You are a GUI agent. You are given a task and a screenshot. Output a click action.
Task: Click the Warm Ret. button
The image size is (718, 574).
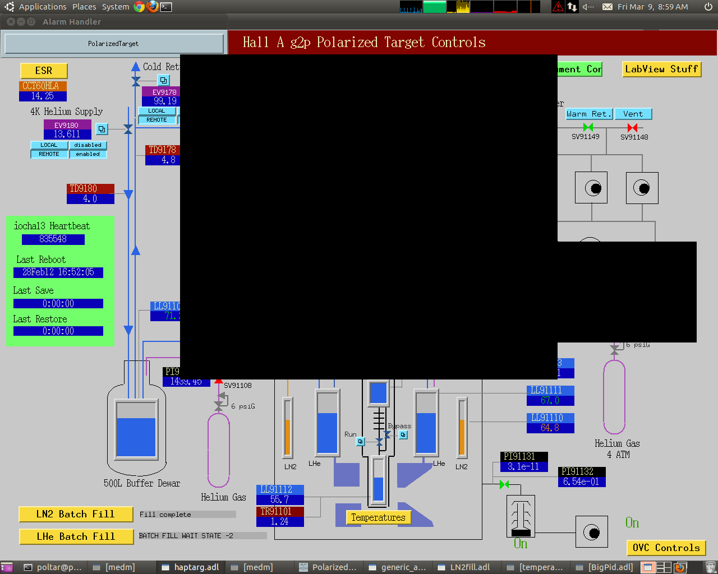pos(588,114)
